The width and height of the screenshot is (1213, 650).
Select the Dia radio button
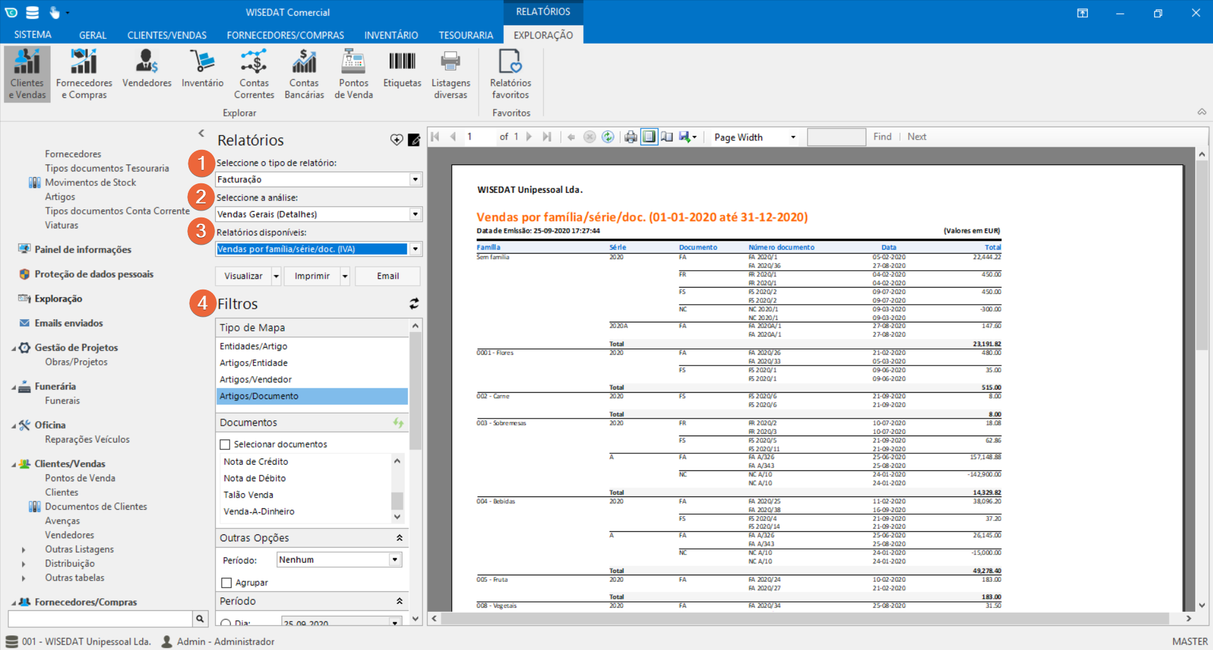226,623
